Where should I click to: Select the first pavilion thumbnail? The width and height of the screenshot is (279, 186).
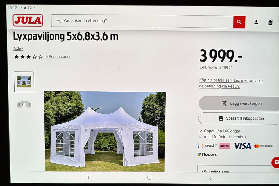click(24, 82)
